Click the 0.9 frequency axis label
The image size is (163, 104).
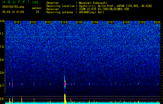point(2,60)
